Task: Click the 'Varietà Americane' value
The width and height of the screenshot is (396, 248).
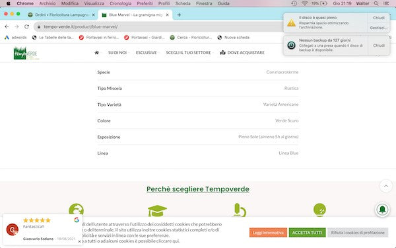Action: point(281,104)
